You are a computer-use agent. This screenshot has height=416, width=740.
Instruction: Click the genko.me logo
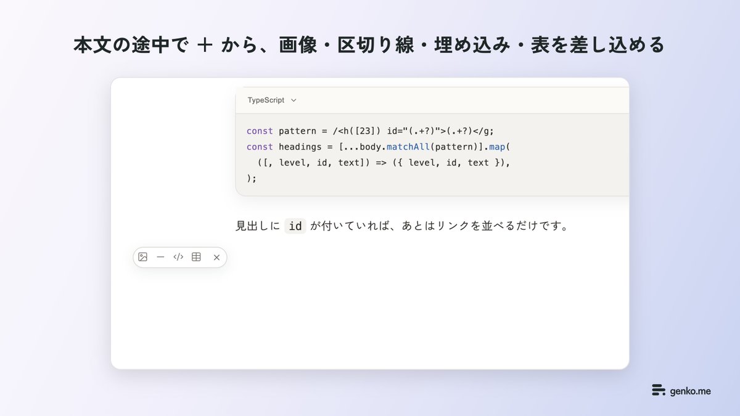681,390
